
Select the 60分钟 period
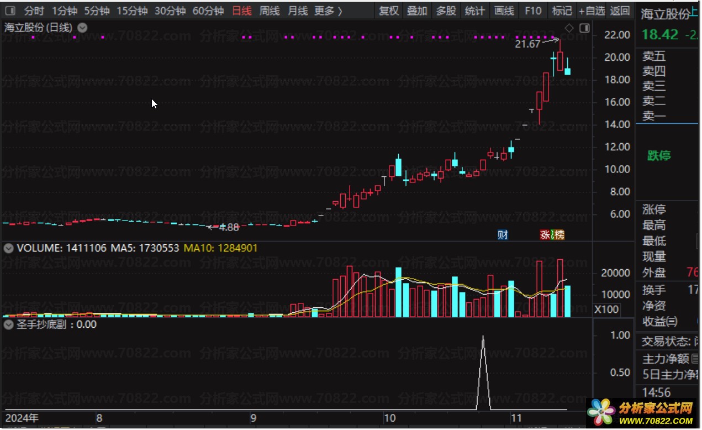(208, 11)
